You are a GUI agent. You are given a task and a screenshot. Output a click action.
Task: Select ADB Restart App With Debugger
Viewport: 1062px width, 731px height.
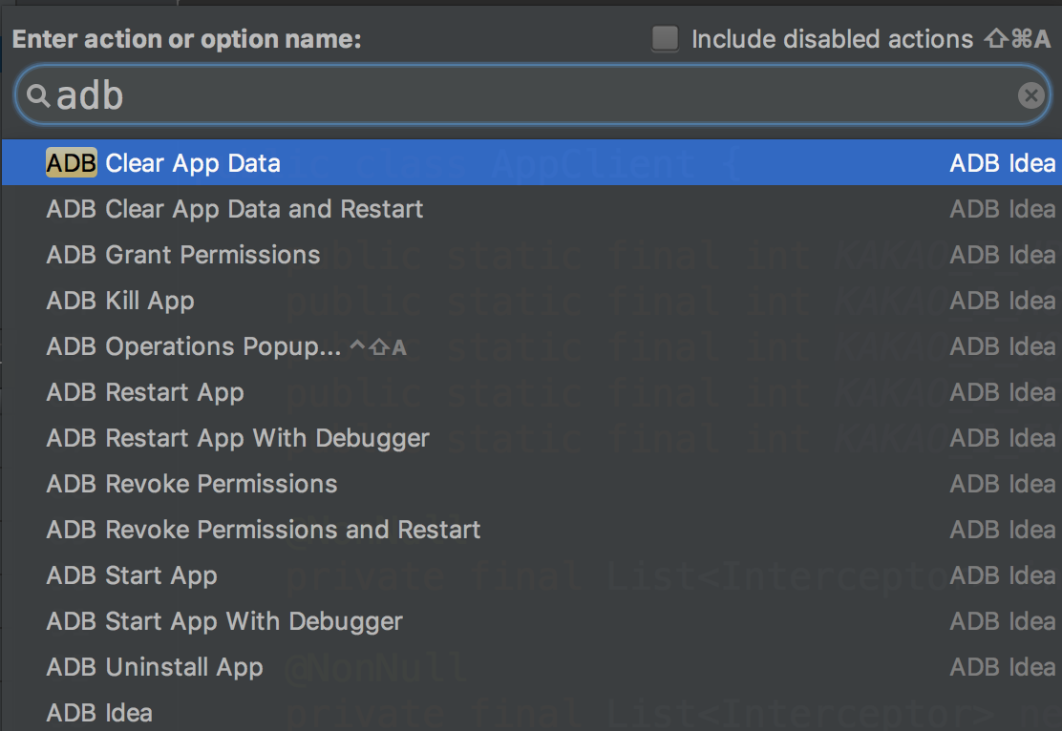(238, 438)
